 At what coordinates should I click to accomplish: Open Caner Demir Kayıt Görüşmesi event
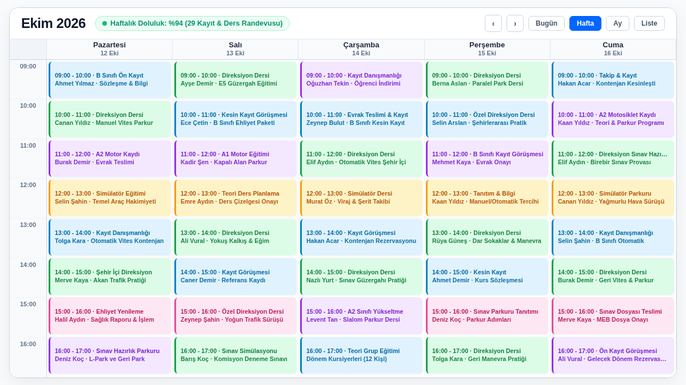point(236,277)
